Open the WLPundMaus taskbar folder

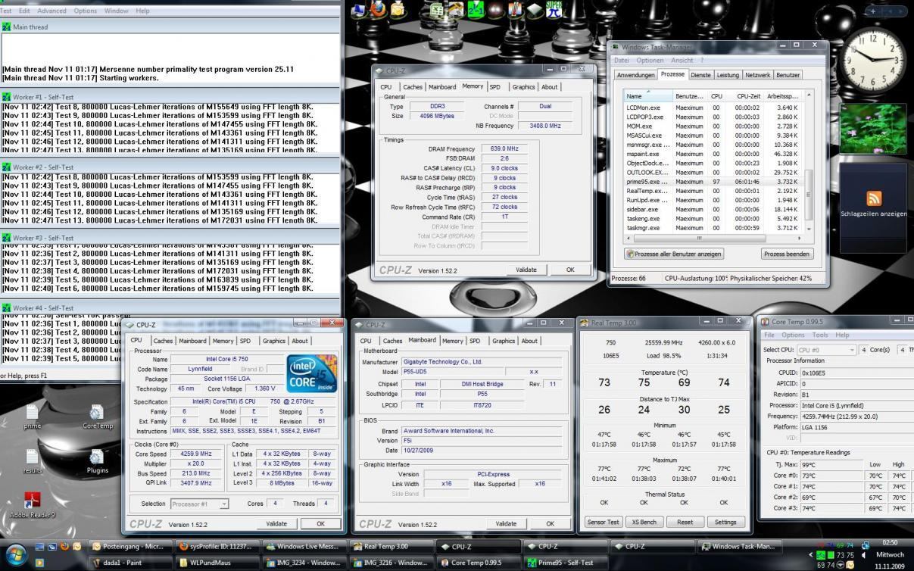click(x=217, y=563)
